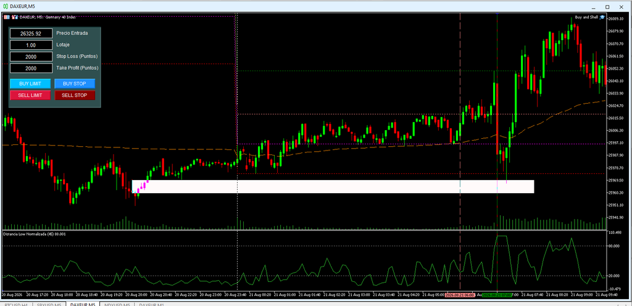Open the depth of market icon

[x=15, y=17]
